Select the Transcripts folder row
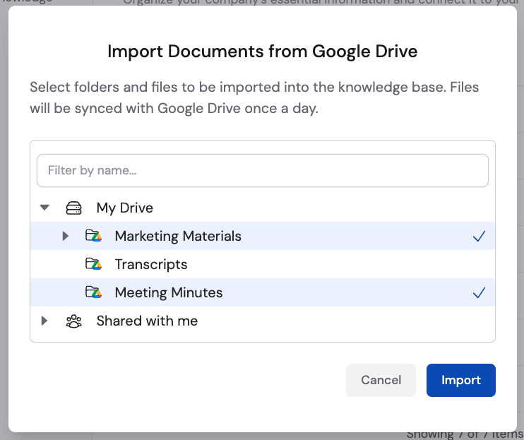 point(263,264)
